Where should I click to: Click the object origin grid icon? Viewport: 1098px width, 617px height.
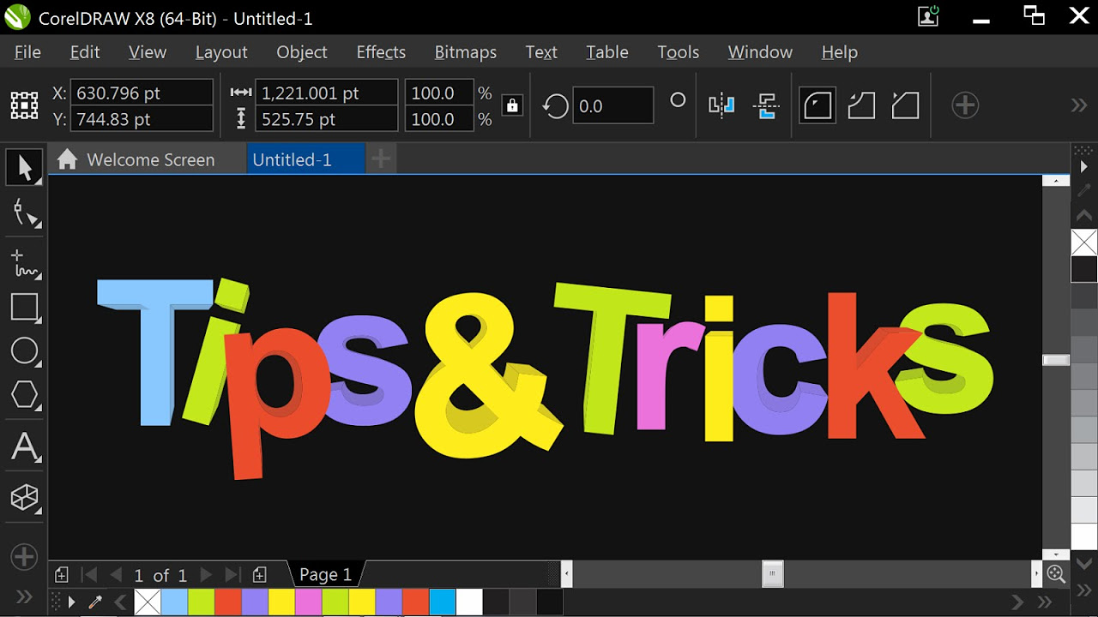[24, 105]
